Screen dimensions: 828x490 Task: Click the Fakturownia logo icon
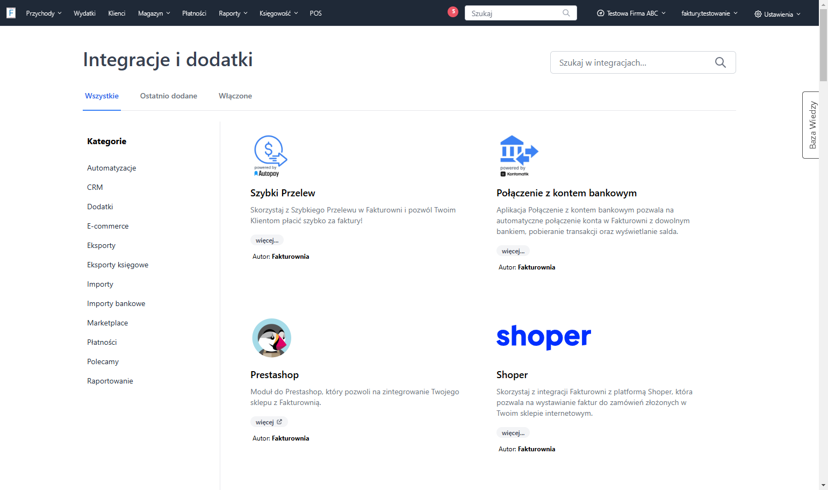[x=11, y=13]
